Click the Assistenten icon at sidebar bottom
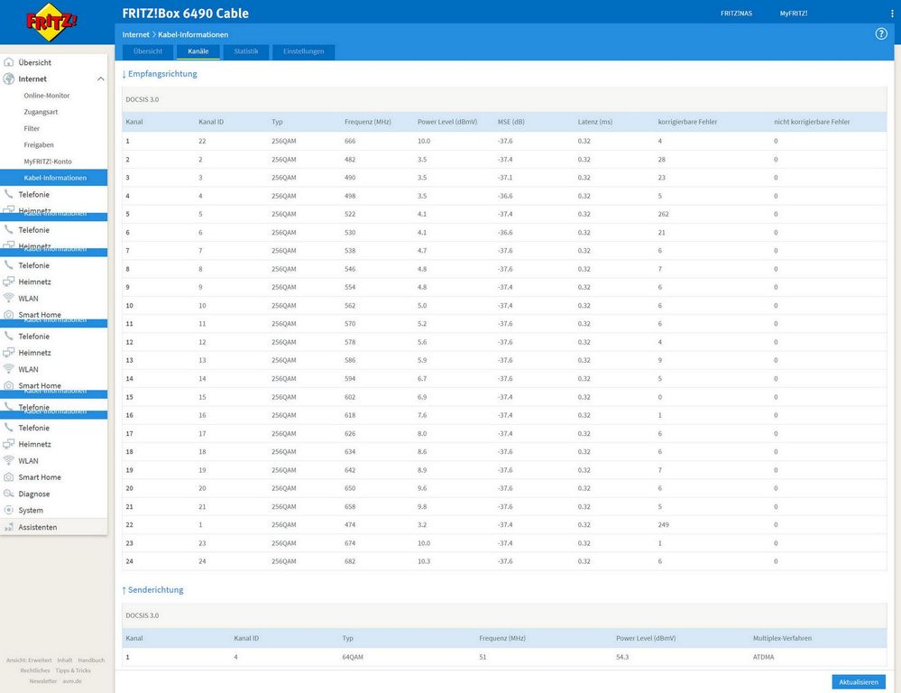Image resolution: width=901 pixels, height=693 pixels. (9, 527)
